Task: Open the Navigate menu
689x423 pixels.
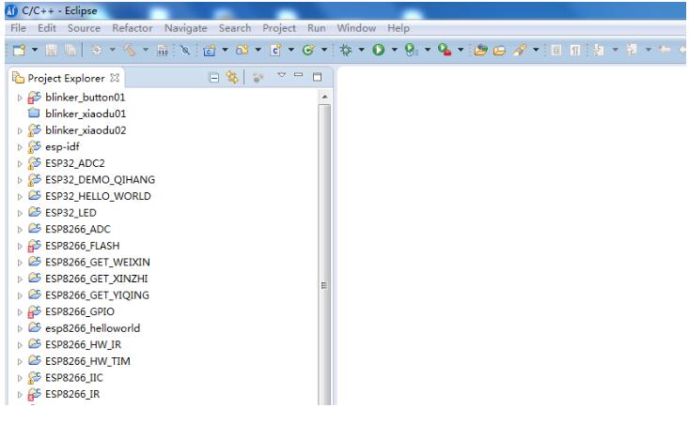Action: 185,28
